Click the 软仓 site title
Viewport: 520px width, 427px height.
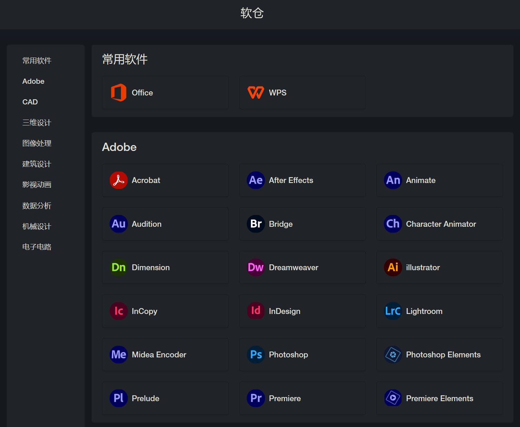coord(252,13)
